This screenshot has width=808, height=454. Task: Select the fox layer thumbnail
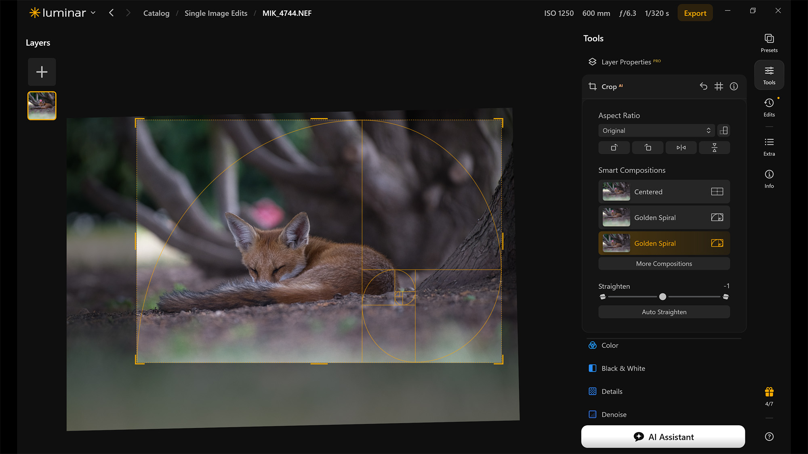point(42,106)
